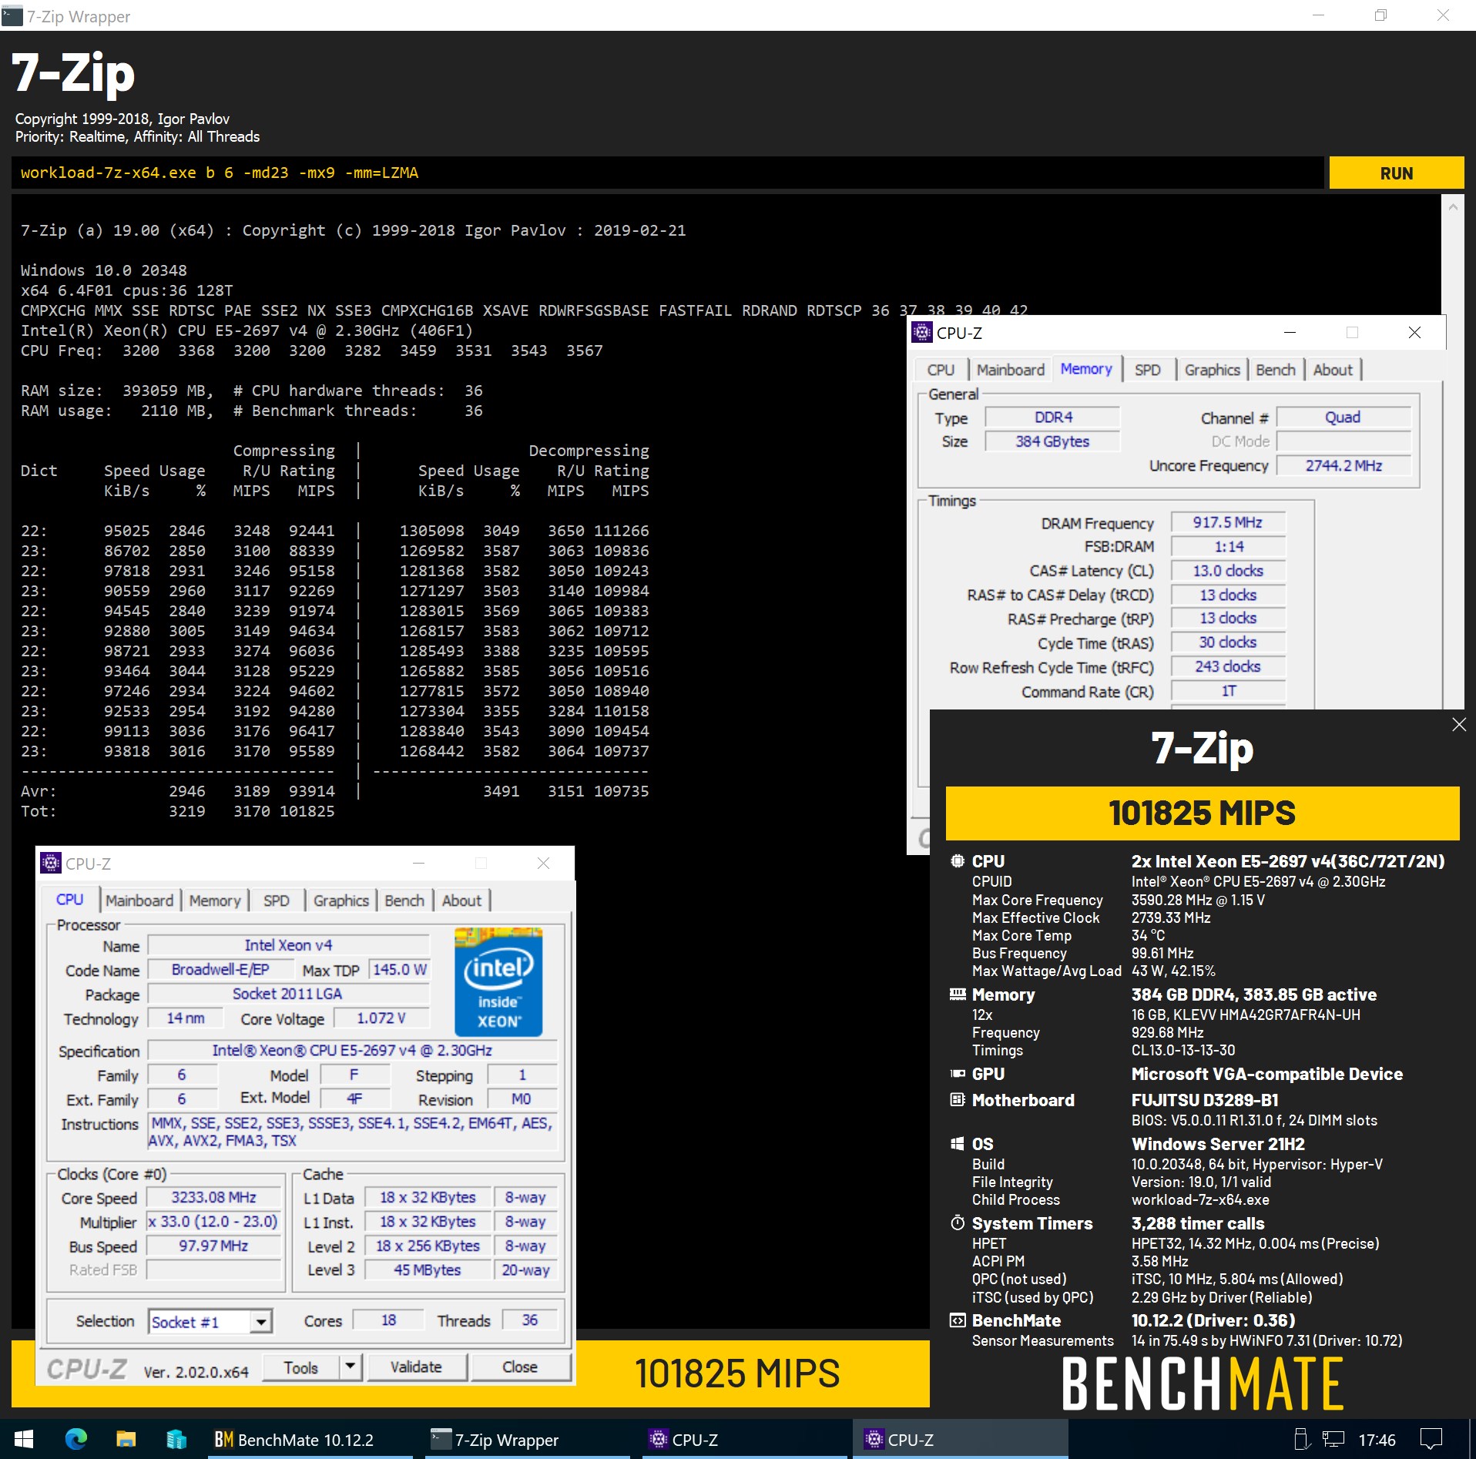Image resolution: width=1476 pixels, height=1459 pixels.
Task: Click the 243 clocks tRFC value
Action: click(1227, 666)
